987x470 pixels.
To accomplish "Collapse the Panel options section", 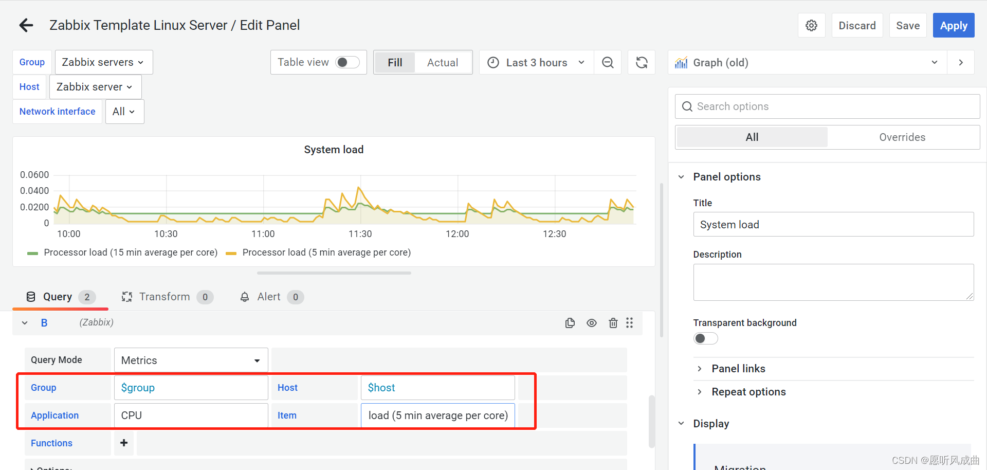I will pos(681,177).
